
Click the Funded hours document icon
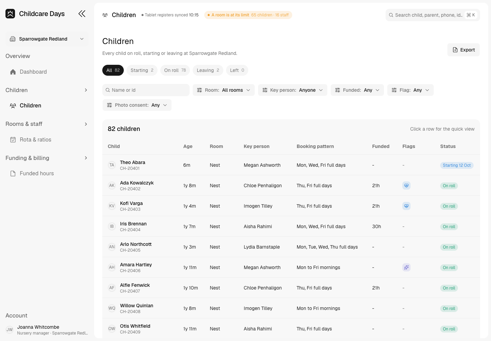(13, 174)
